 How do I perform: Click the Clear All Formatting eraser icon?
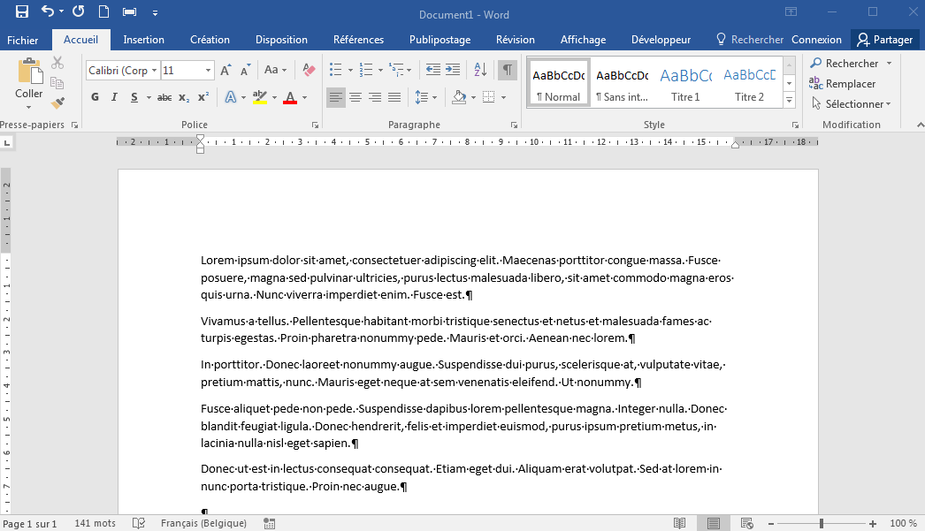309,70
